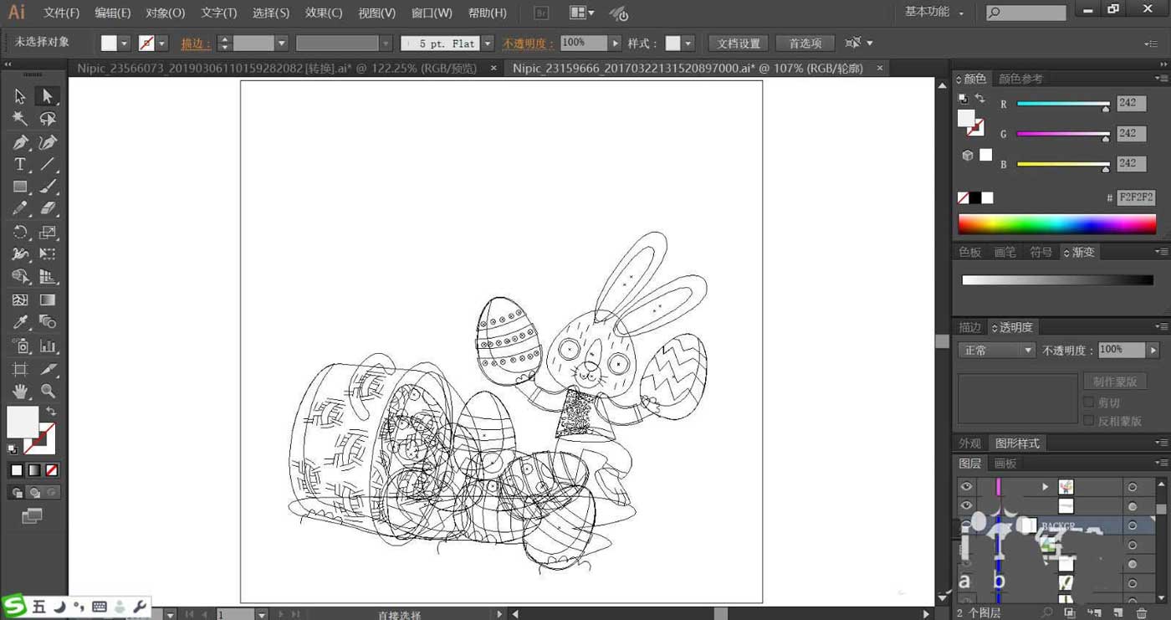Switch to the 色板 tab
Image resolution: width=1171 pixels, height=620 pixels.
pos(970,252)
